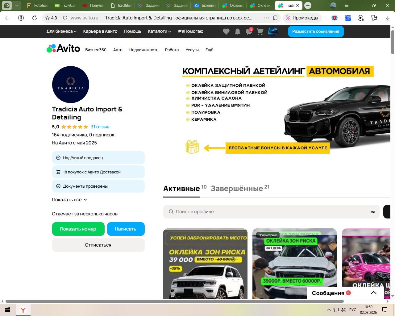Expand 'Показать все' seller badges

[69, 200]
